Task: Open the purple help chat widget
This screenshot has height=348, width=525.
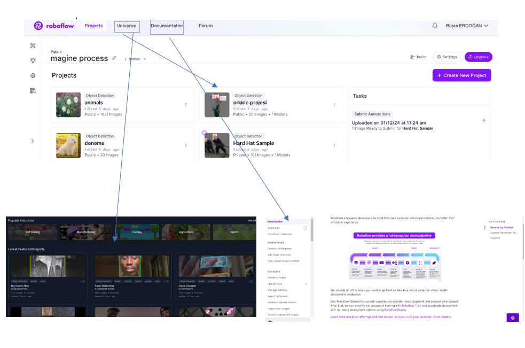Action: (513, 318)
